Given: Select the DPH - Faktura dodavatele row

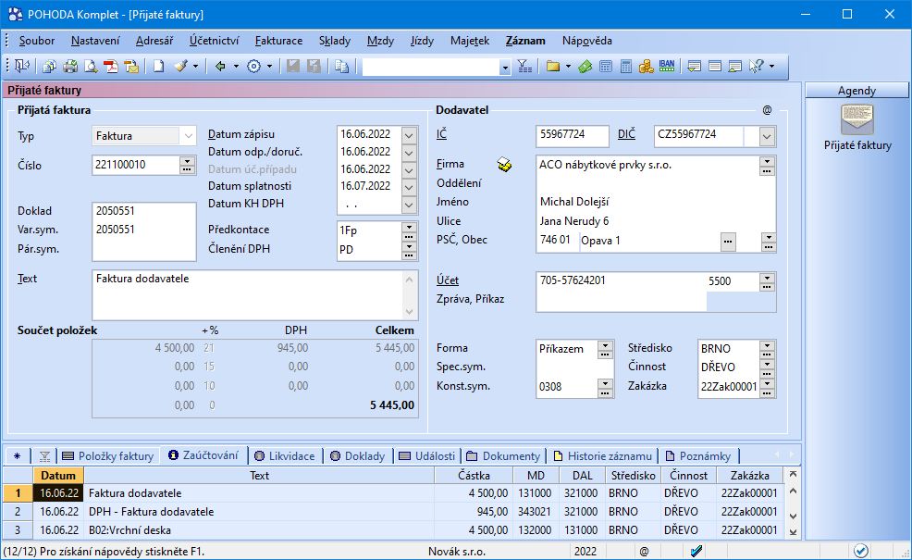Looking at the screenshot, I should (392, 512).
